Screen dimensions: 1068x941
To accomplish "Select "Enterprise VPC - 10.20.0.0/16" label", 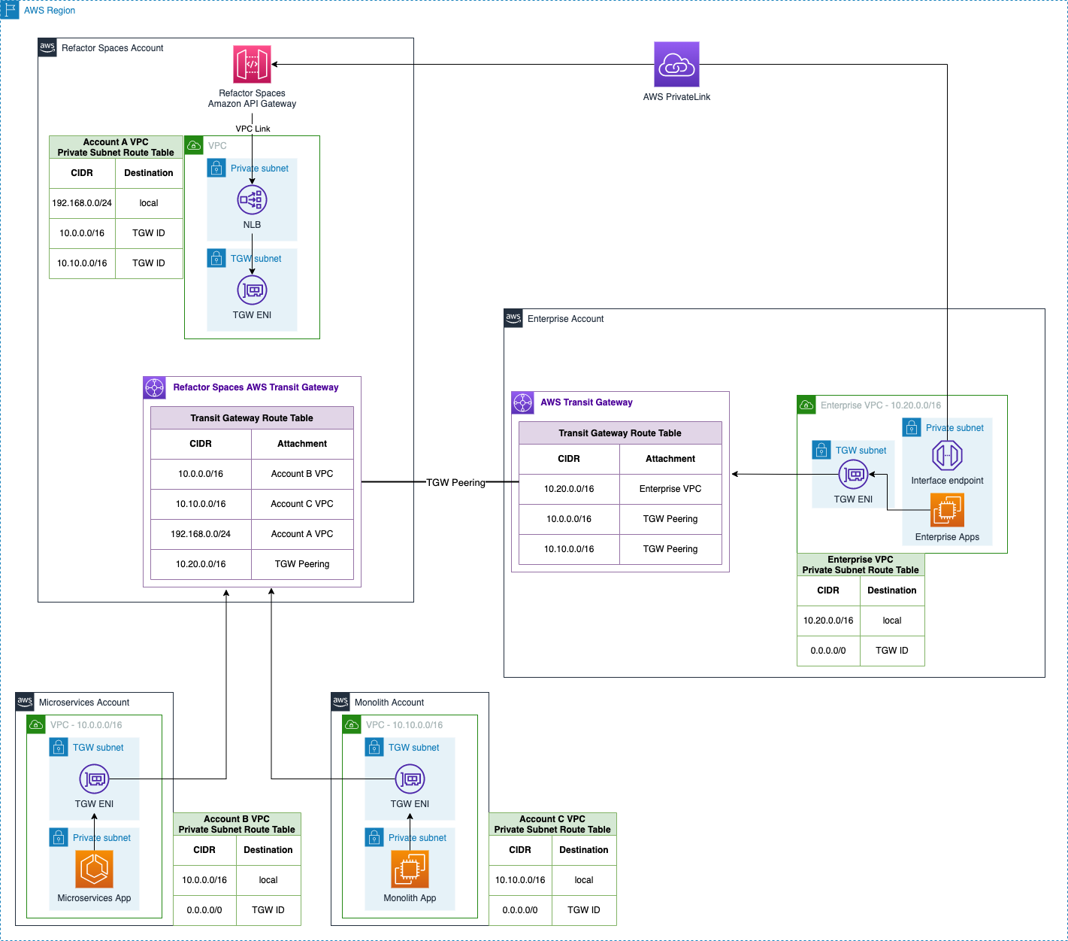I will click(881, 405).
